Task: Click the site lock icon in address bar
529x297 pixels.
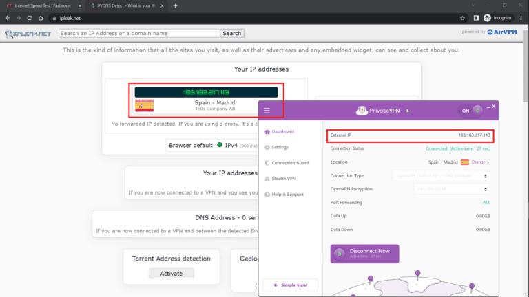Action: [x=54, y=18]
